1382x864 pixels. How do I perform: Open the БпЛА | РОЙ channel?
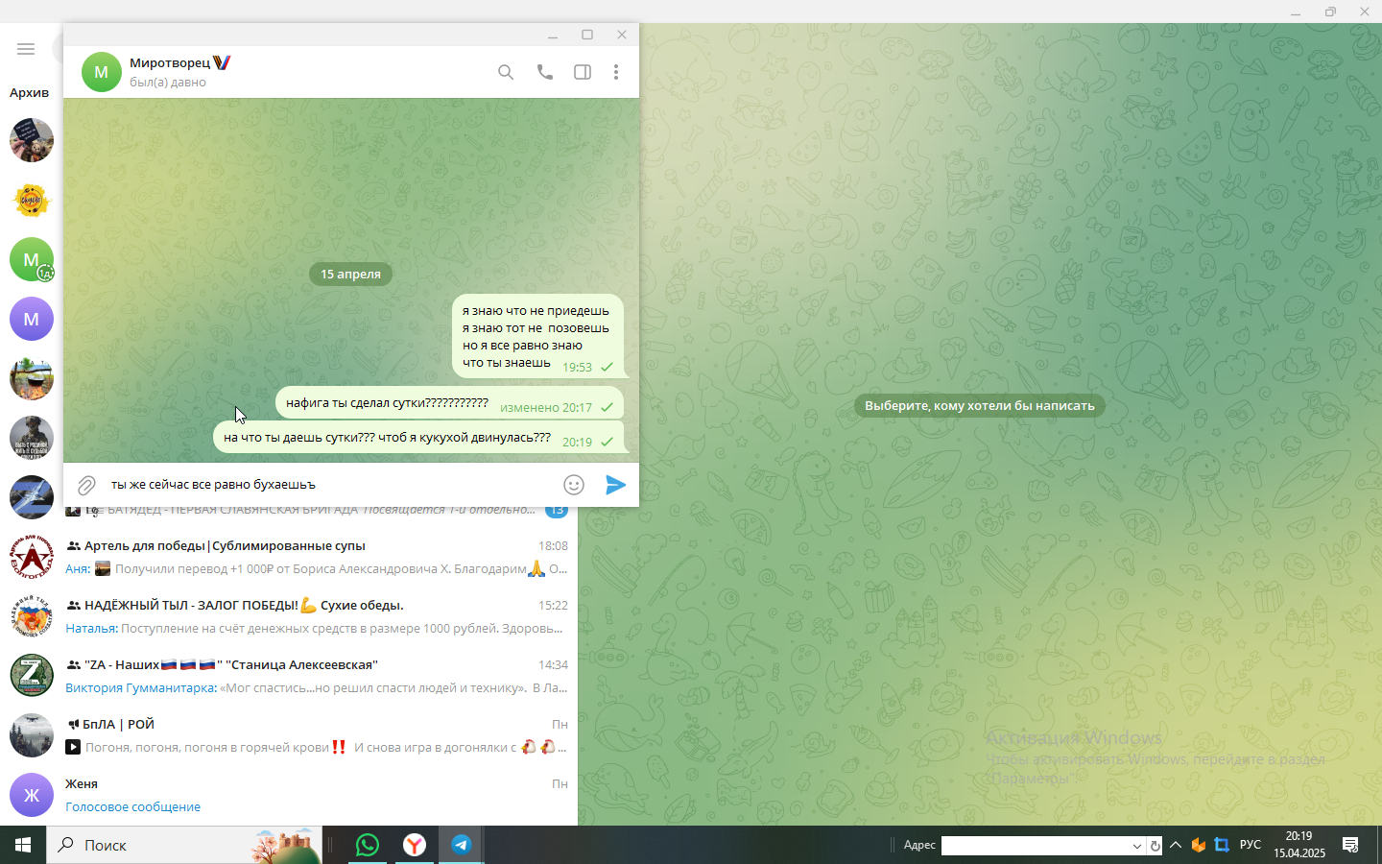click(289, 735)
